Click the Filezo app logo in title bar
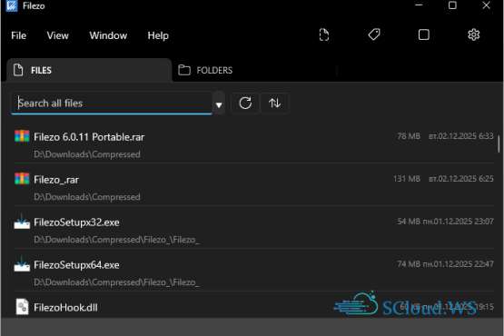 [x=12, y=5]
